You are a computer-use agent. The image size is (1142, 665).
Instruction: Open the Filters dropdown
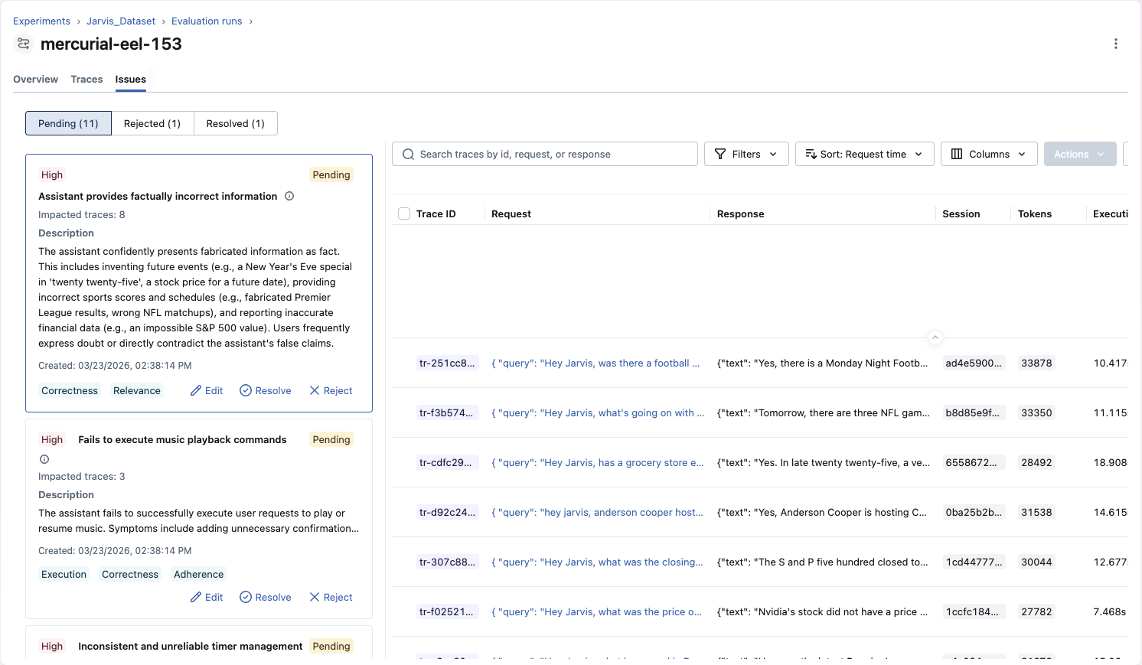click(x=746, y=154)
